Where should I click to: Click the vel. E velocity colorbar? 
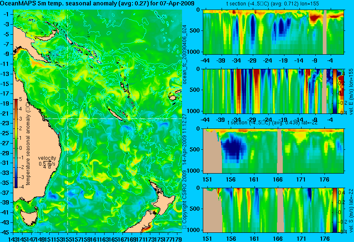[335, 91]
